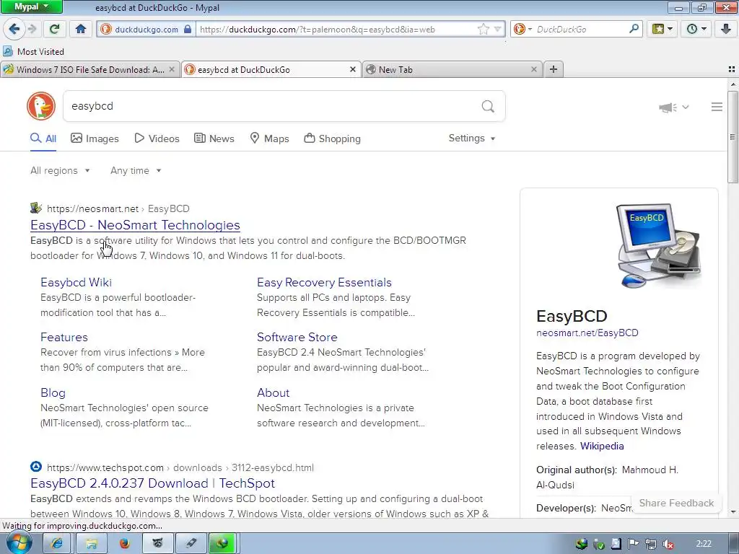Open the Settings dropdown

(x=472, y=138)
